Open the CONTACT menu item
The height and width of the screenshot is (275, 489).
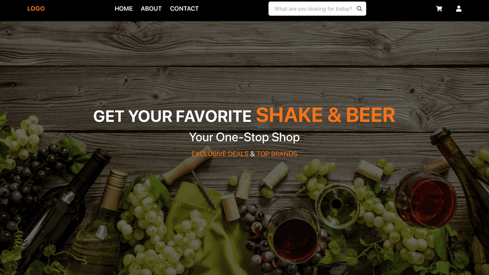184,9
